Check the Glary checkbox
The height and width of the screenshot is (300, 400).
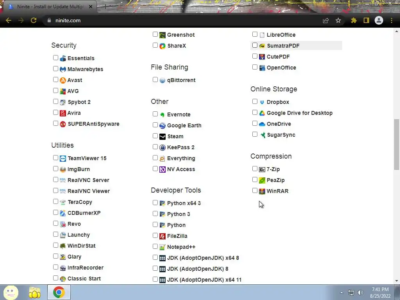coord(55,256)
